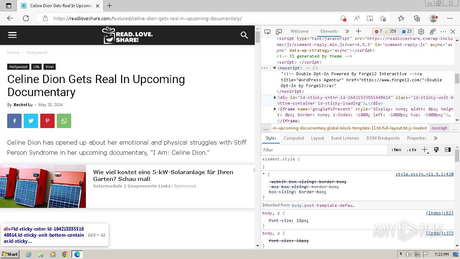The height and width of the screenshot is (259, 460).
Task: Switch to the Computed pane
Action: (294, 138)
